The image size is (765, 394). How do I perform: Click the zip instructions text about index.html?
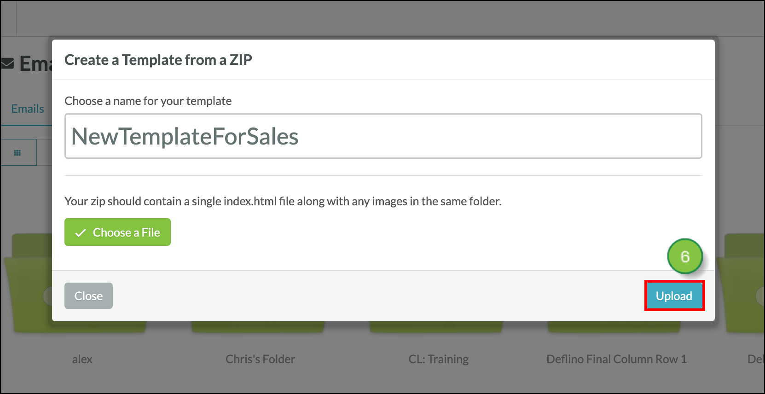283,201
